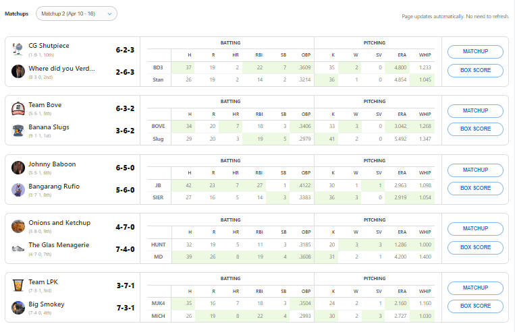
Task: Open the Matchup 2 (Apr 10 - 16) dropdown
Action: click(76, 13)
